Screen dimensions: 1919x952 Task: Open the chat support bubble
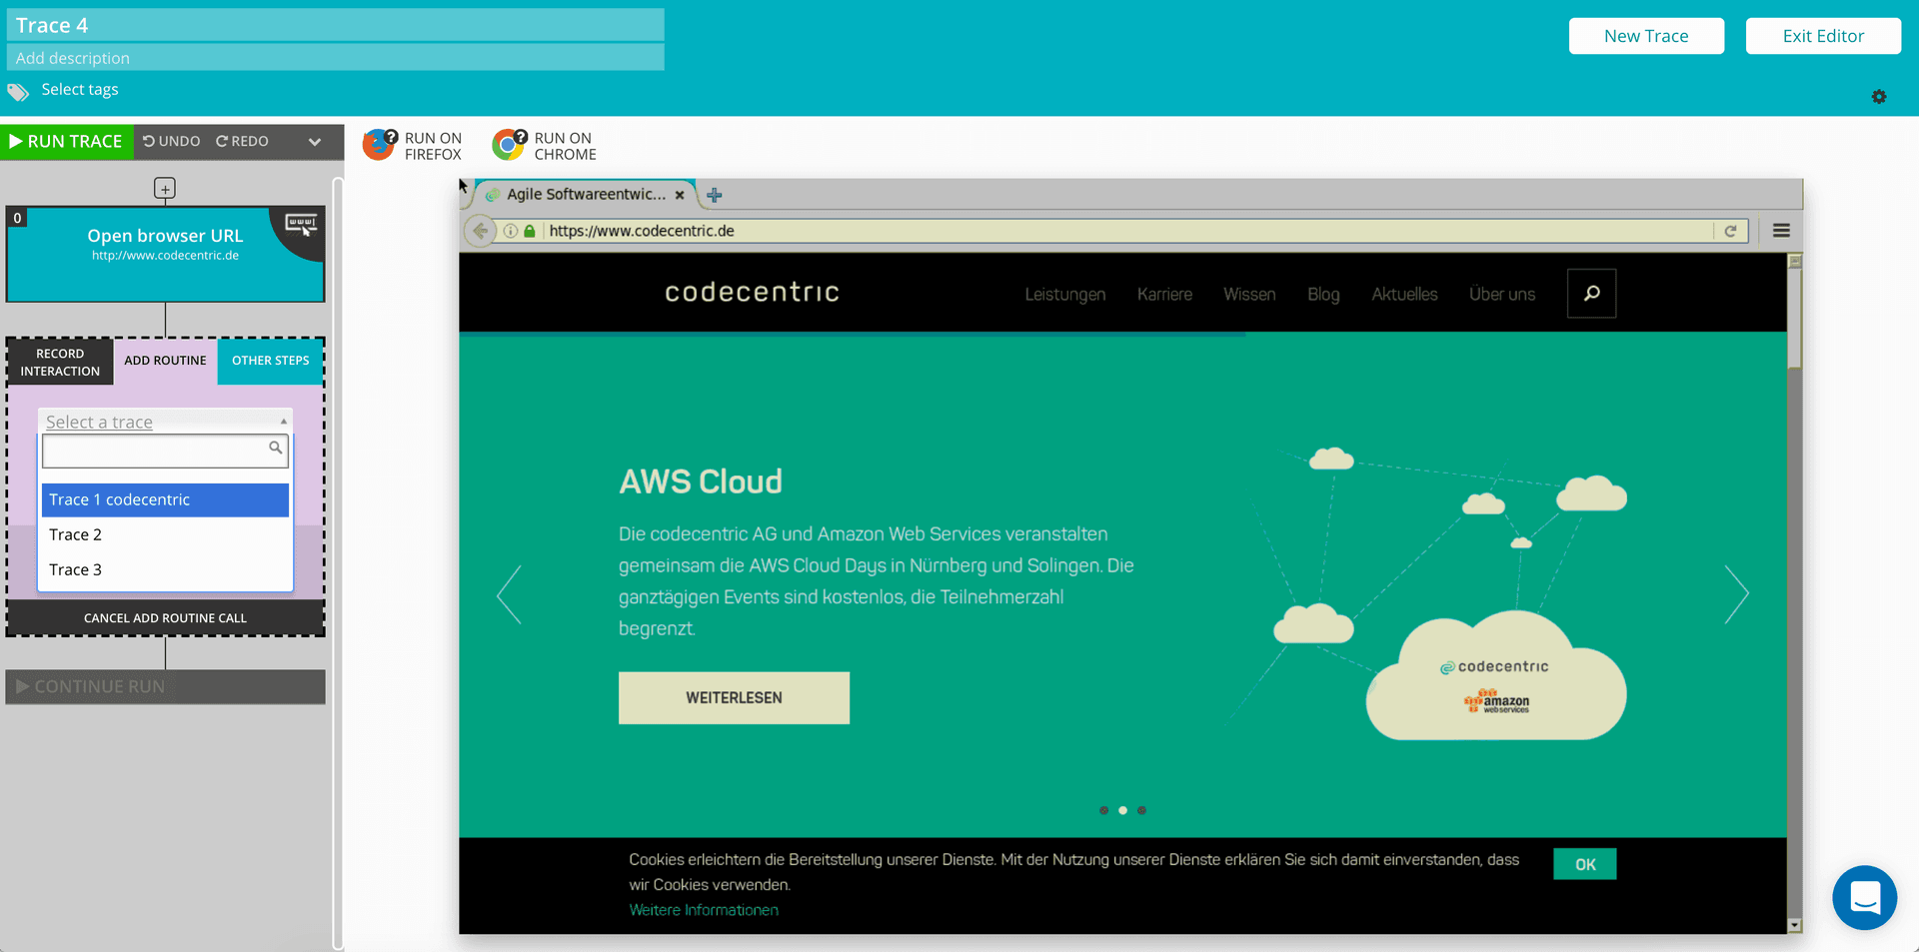(x=1864, y=896)
